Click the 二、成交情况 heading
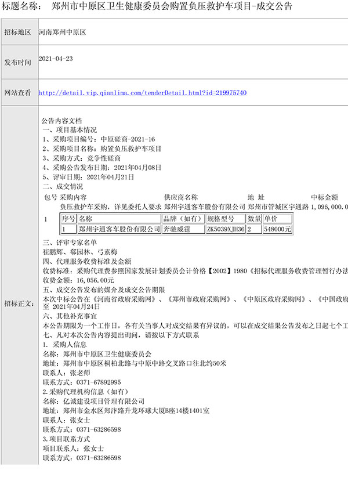 click(x=63, y=186)
